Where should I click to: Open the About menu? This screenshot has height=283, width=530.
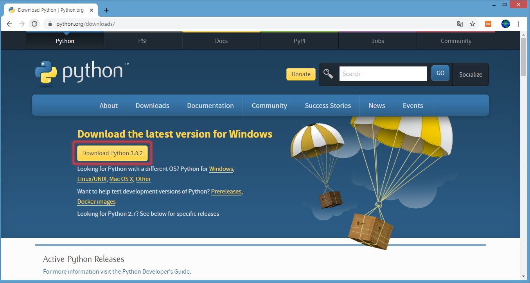tap(109, 106)
